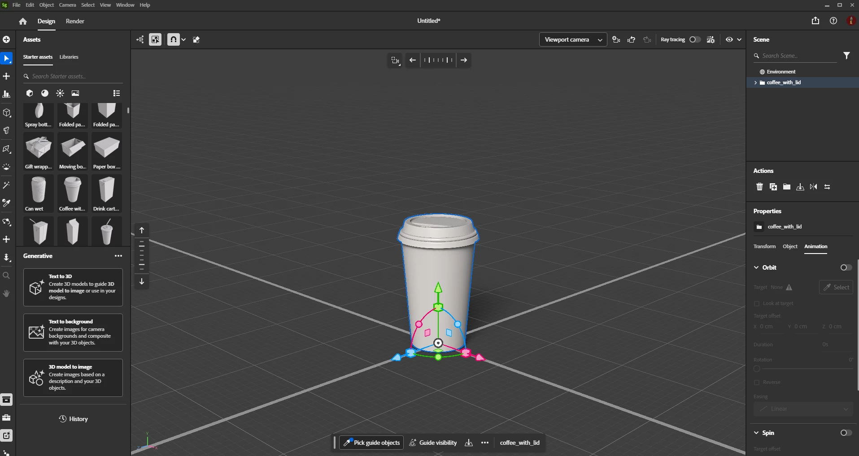Check the Reverse checkbox
859x456 pixels.
tap(757, 383)
